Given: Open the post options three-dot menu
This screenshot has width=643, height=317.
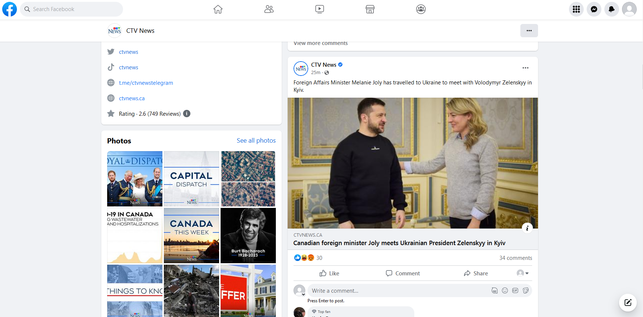Looking at the screenshot, I should [526, 68].
